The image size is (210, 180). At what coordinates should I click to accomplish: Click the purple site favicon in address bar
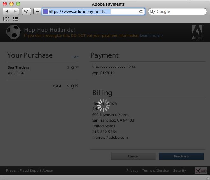[45, 11]
